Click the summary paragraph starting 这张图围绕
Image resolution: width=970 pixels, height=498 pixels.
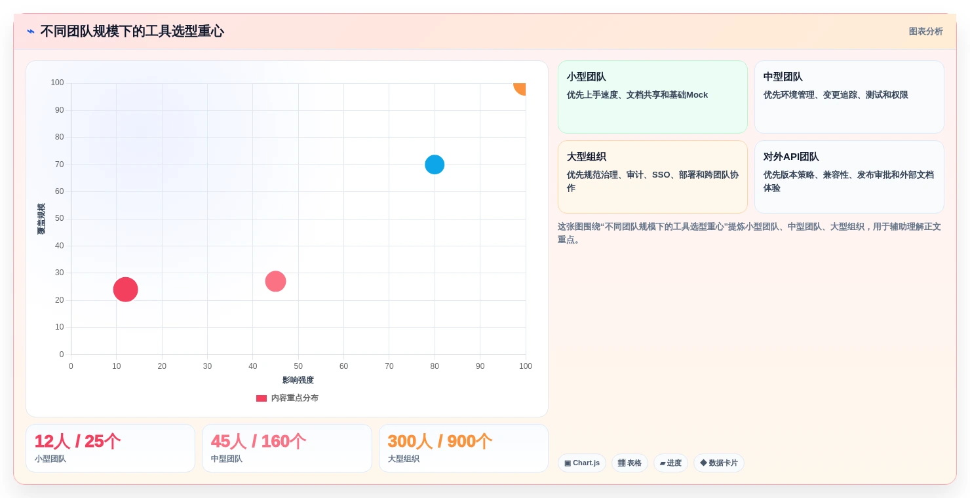click(x=749, y=233)
